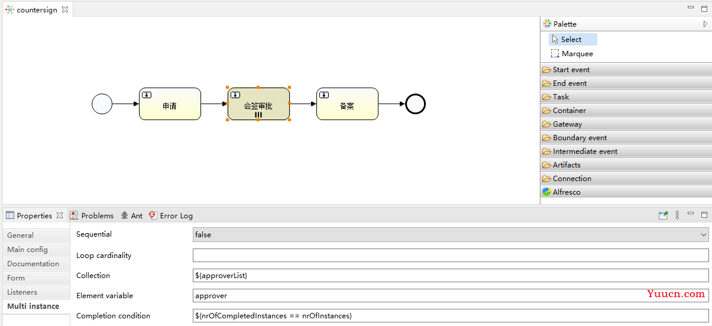Select the 申请 user task
The height and width of the screenshot is (326, 712).
(170, 104)
